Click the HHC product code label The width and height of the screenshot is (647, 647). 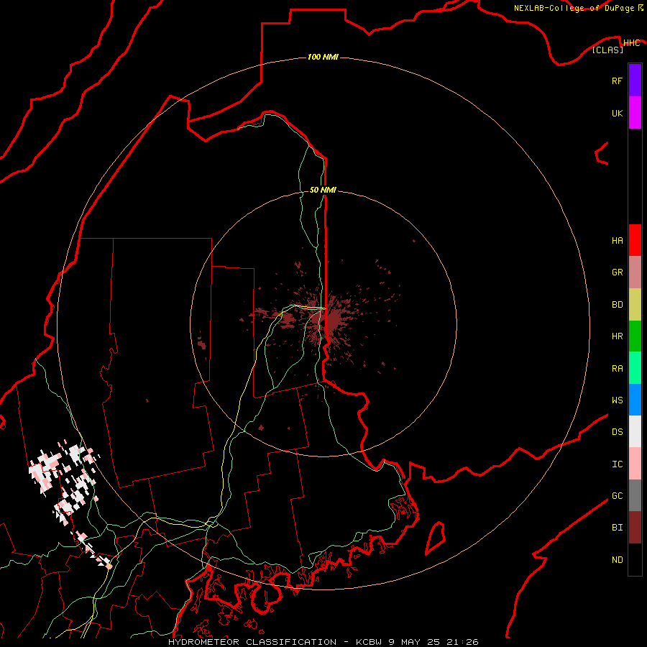point(631,43)
